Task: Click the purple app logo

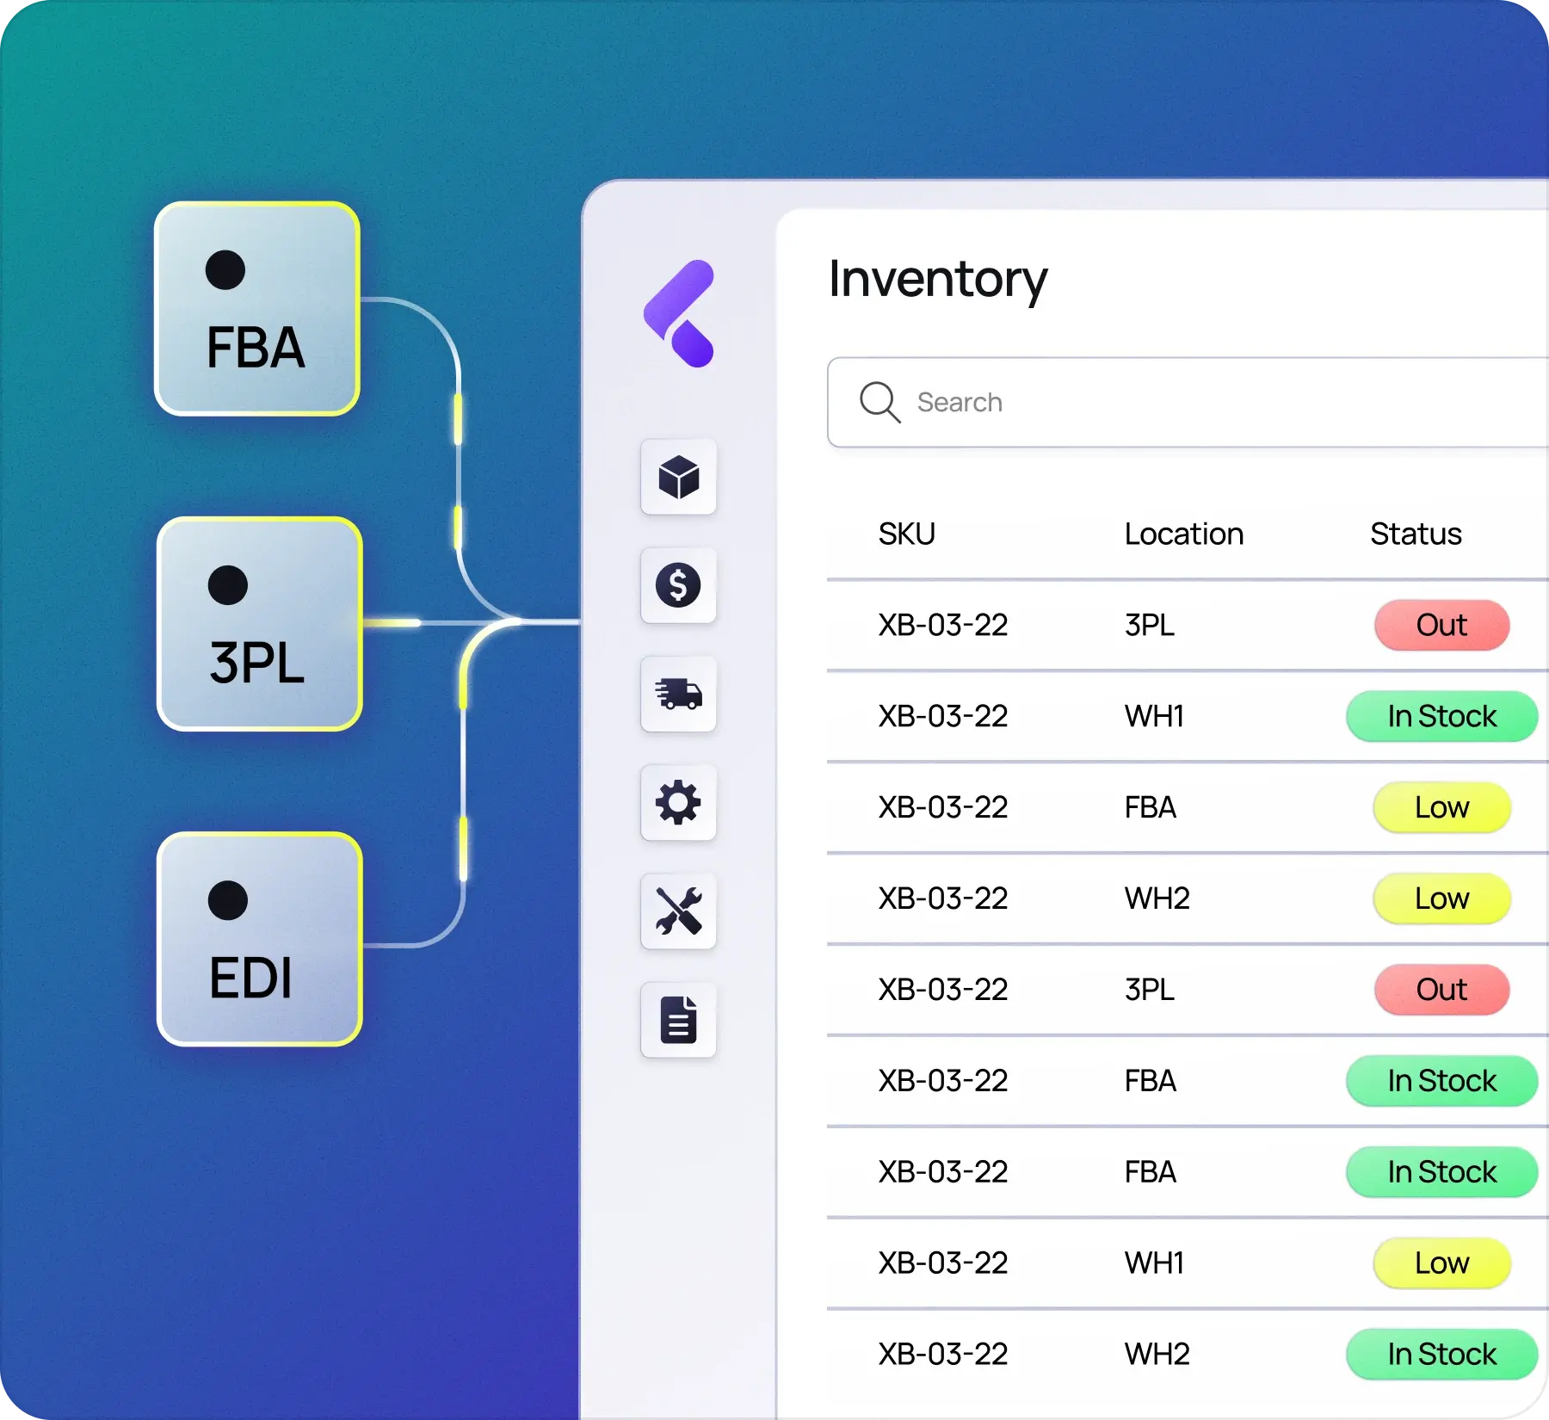Action: 679,313
